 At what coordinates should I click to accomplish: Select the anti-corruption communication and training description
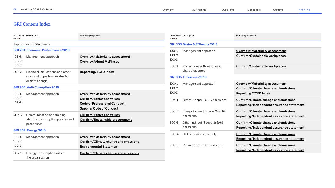50,119
